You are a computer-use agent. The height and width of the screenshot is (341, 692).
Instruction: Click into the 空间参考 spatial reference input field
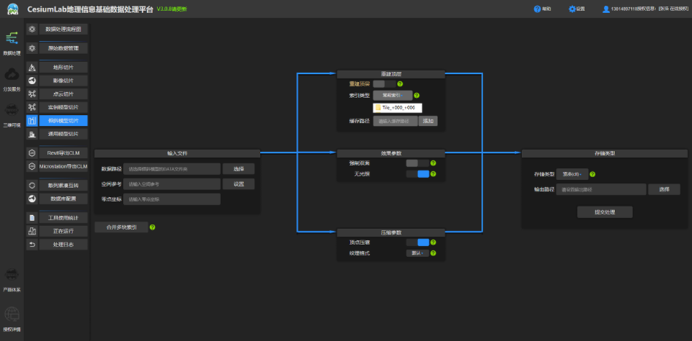pos(171,184)
